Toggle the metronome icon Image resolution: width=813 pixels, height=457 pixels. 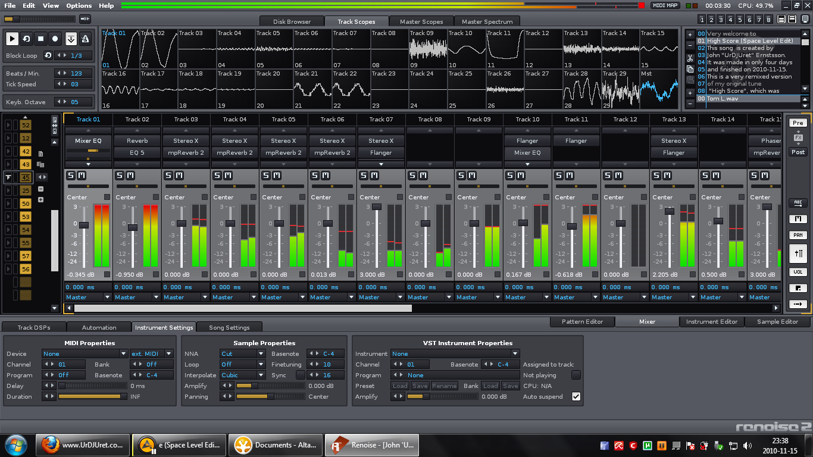85,39
